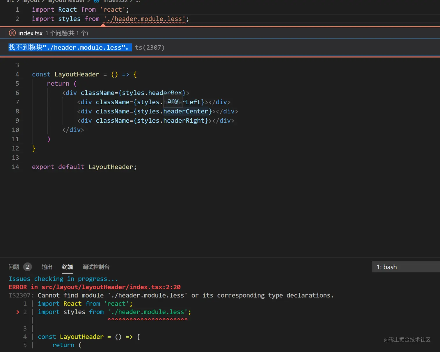The image size is (440, 352).
Task: Click the return keyword on editor line 5
Action: 58,84
